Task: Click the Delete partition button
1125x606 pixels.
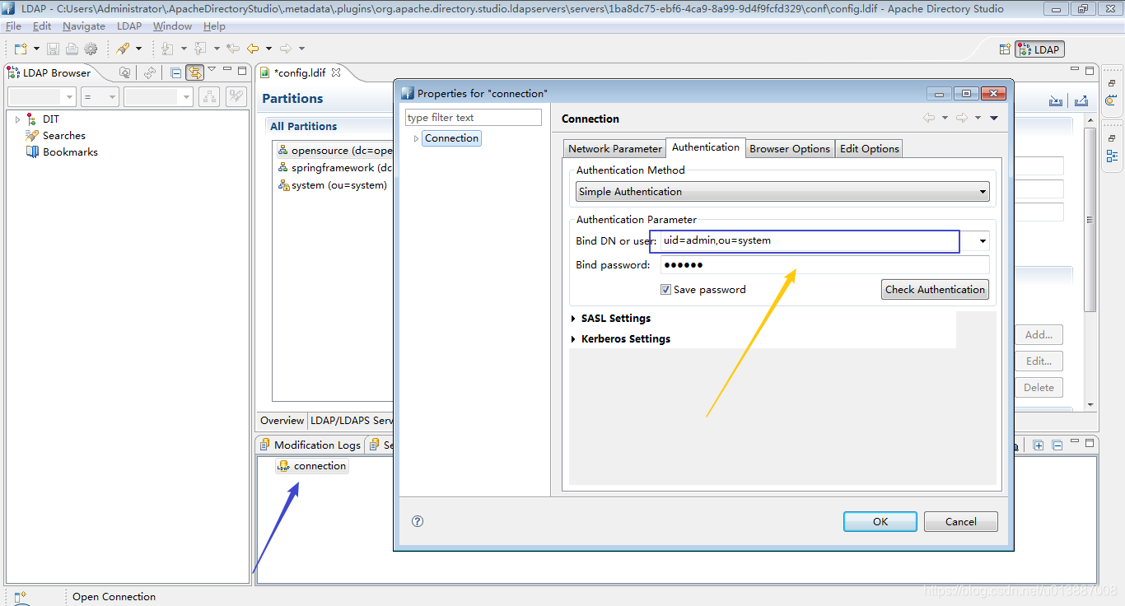Action: (1039, 388)
